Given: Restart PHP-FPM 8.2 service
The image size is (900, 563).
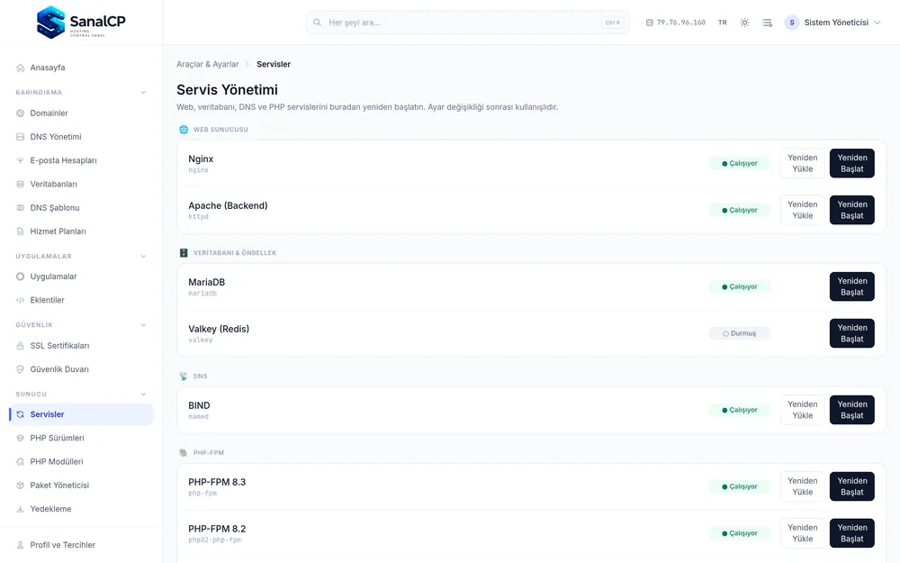Looking at the screenshot, I should [851, 533].
